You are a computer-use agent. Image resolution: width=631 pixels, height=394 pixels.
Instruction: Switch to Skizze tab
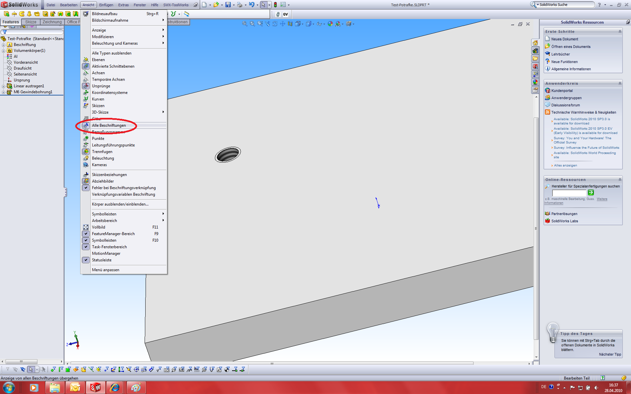(31, 22)
